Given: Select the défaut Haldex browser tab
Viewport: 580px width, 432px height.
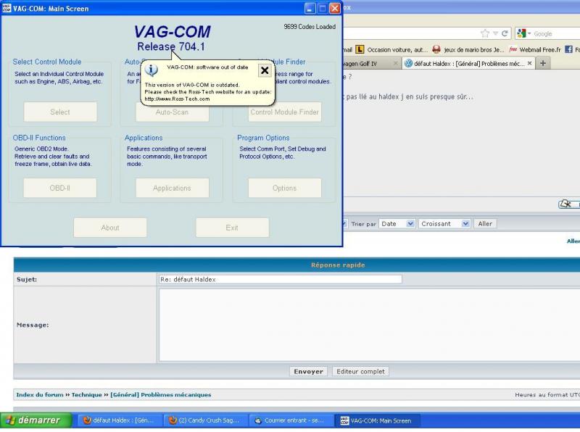Looking at the screenshot, I should pyautogui.click(x=468, y=64).
